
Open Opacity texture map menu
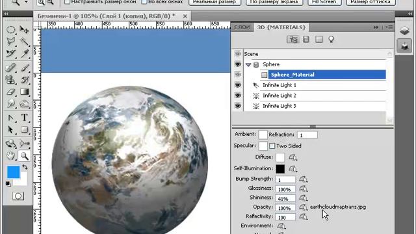(x=304, y=207)
